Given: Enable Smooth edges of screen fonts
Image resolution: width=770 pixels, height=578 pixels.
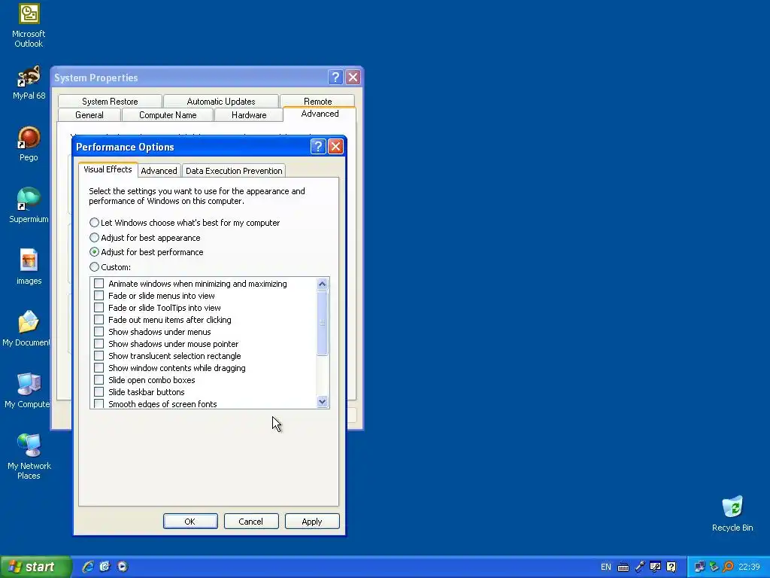Looking at the screenshot, I should click(x=99, y=404).
